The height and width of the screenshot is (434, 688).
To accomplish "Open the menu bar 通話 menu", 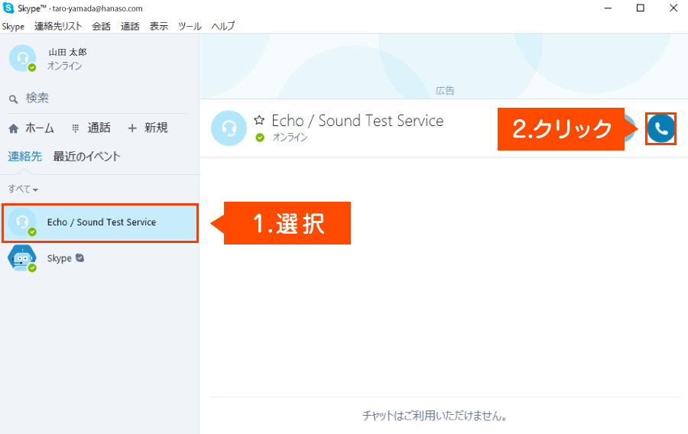I will point(130,26).
